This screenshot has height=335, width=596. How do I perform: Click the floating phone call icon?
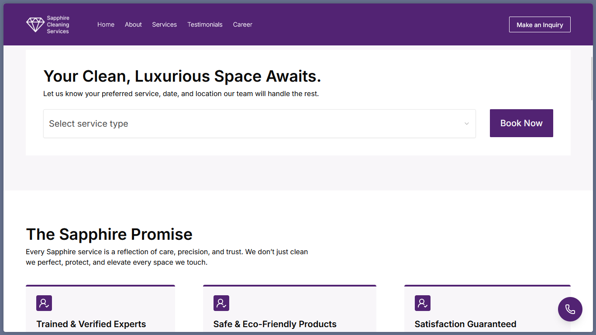570,309
